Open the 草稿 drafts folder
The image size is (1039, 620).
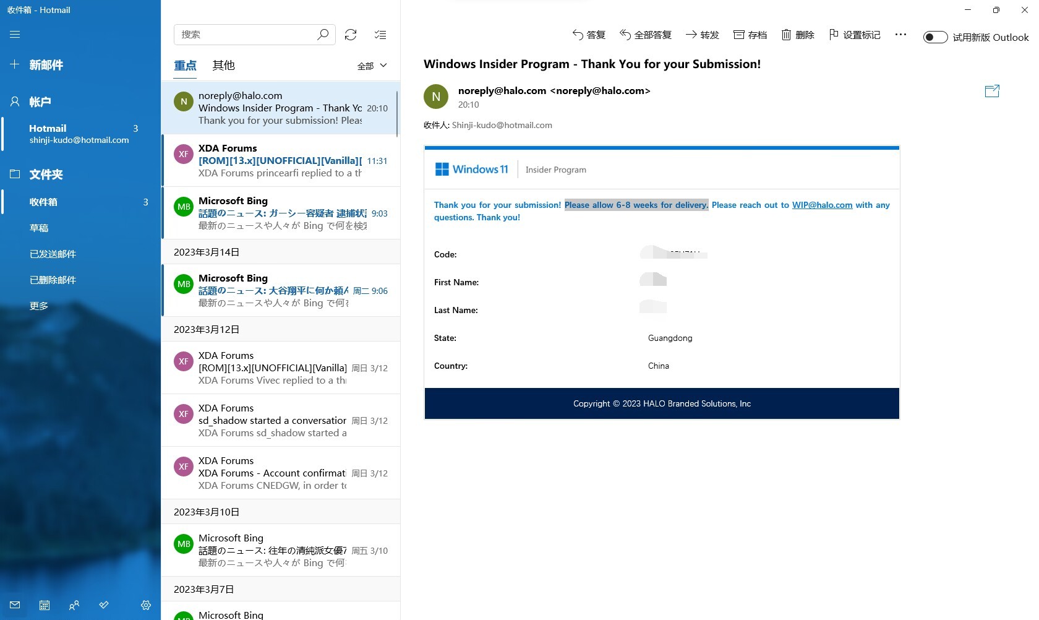click(39, 228)
